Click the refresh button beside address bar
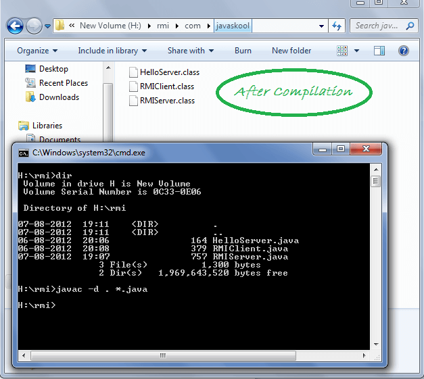424x379 pixels. click(x=337, y=26)
